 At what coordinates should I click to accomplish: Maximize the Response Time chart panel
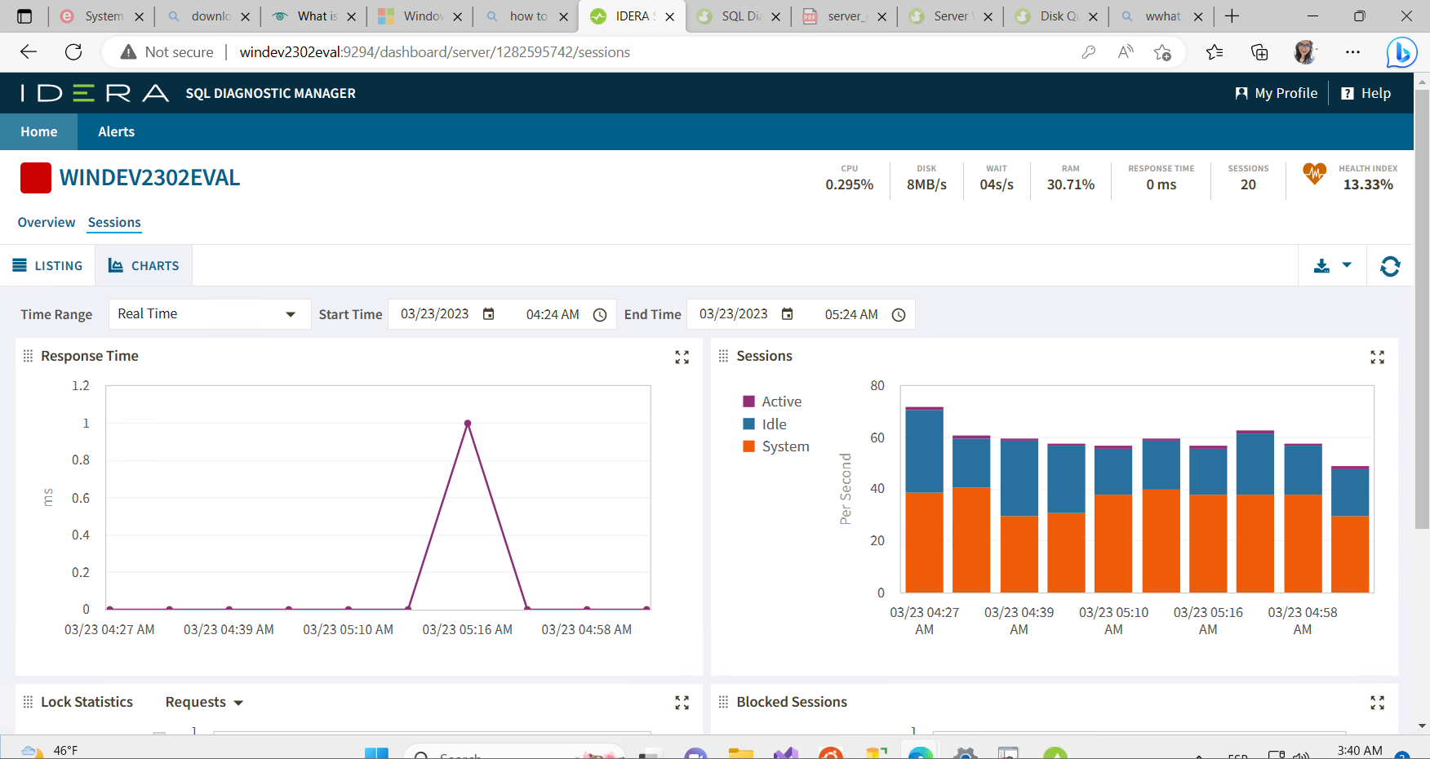point(682,357)
